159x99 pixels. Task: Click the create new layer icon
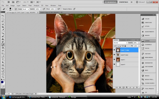(134, 87)
